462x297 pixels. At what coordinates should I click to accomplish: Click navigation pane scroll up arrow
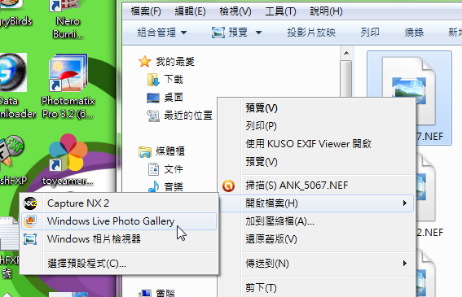coord(346,53)
